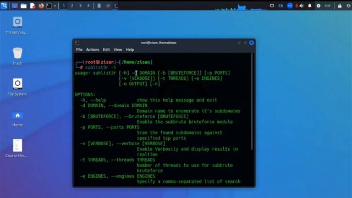Select the running terminal taskbar entry
The width and height of the screenshot is (352, 198).
pyautogui.click(x=116, y=6)
